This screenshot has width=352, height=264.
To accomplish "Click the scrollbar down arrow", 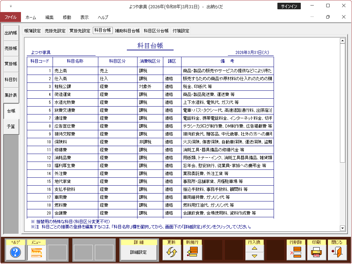I will 342,228.
